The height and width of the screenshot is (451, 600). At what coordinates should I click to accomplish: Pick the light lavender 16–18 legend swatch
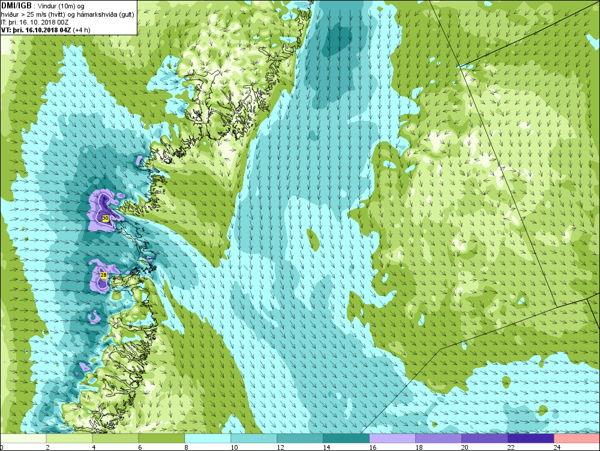point(392,438)
